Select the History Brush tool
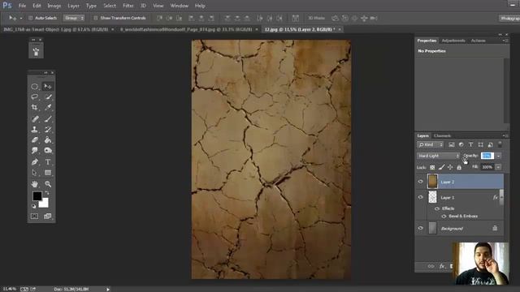The height and width of the screenshot is (292, 520). tap(48, 130)
